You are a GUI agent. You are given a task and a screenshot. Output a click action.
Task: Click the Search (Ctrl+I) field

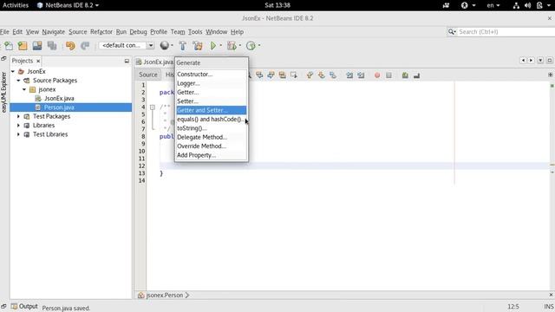pos(501,32)
